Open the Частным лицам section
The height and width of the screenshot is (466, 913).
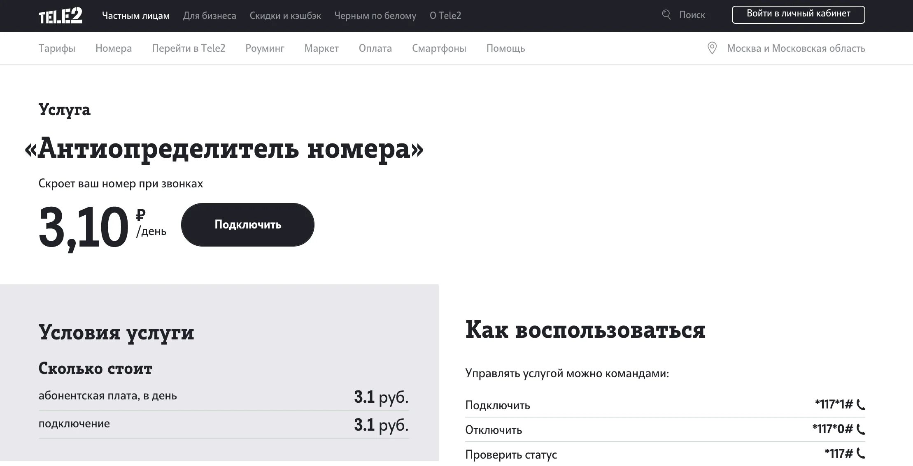(x=136, y=16)
